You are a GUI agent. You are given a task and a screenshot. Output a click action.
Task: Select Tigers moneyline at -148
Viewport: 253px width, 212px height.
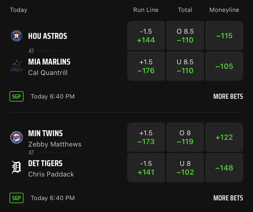(x=224, y=168)
